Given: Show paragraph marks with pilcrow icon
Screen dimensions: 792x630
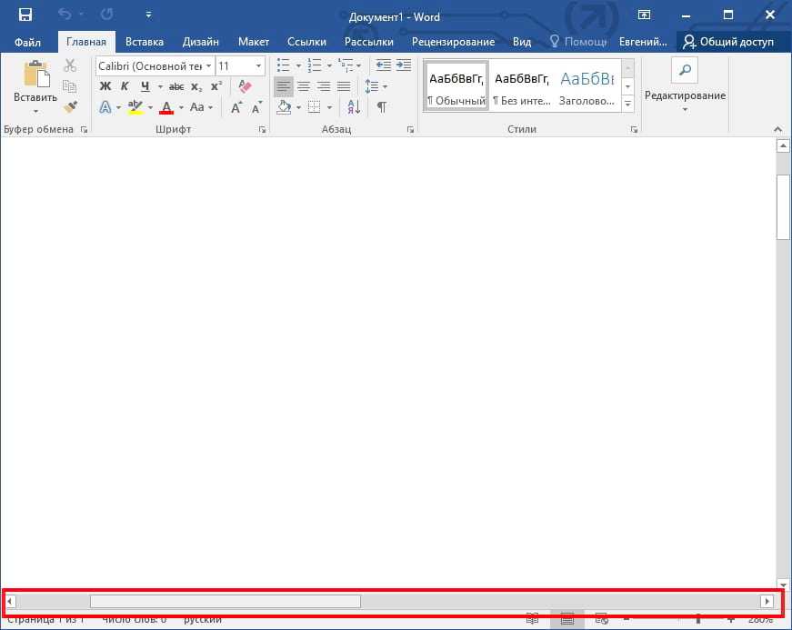Looking at the screenshot, I should click(x=382, y=107).
